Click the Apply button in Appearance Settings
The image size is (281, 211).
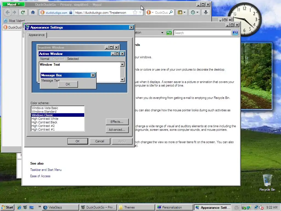pos(122,141)
